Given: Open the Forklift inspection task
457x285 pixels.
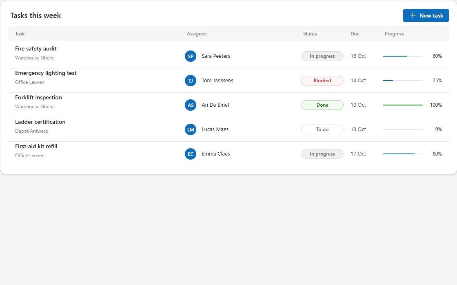Looking at the screenshot, I should tap(38, 97).
